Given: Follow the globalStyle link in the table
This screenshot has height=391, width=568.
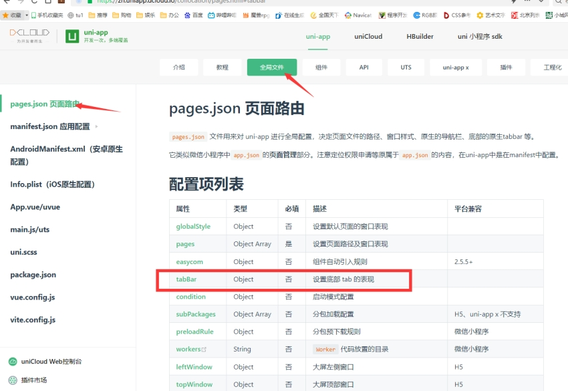Looking at the screenshot, I should (193, 227).
